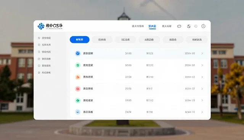
Task: Switch to the third gray pill tab
Action: (125, 40)
